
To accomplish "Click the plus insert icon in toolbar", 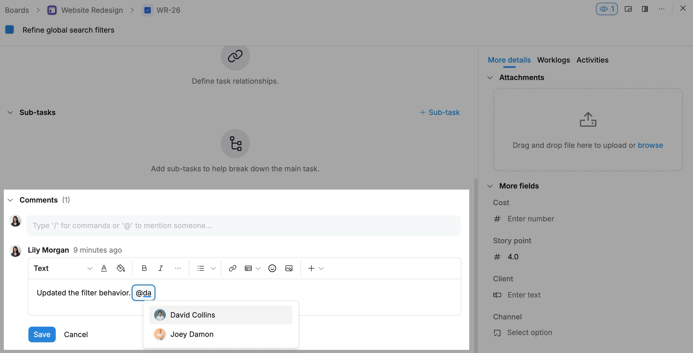I will click(311, 268).
